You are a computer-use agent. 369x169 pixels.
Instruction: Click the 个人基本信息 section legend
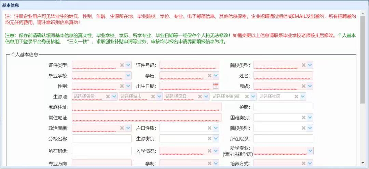25,55
